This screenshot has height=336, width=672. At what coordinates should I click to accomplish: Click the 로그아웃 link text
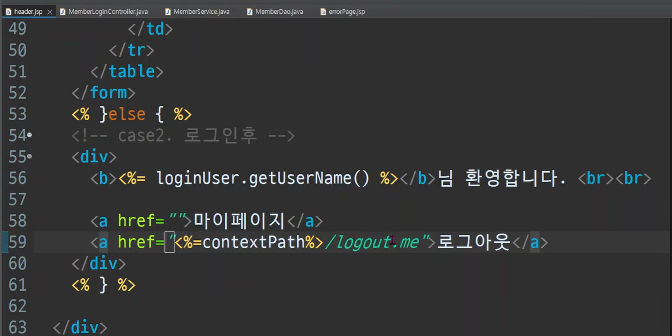[473, 242]
